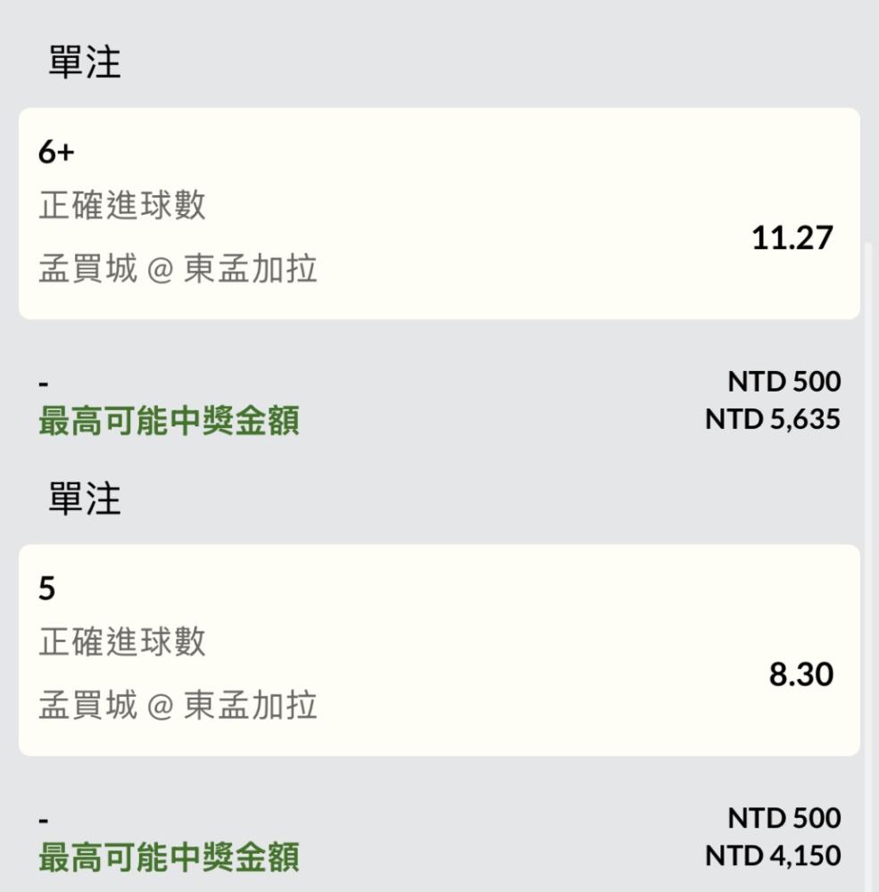Click first 最高可能中獎金額 green label
Screen dimensions: 879x892
point(169,421)
